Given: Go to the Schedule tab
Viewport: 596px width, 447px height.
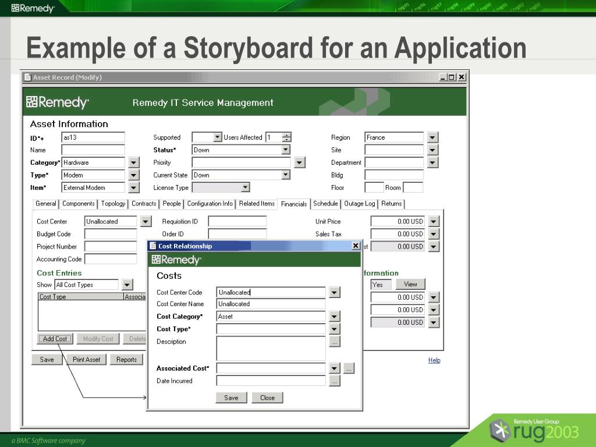Looking at the screenshot, I should click(x=325, y=204).
